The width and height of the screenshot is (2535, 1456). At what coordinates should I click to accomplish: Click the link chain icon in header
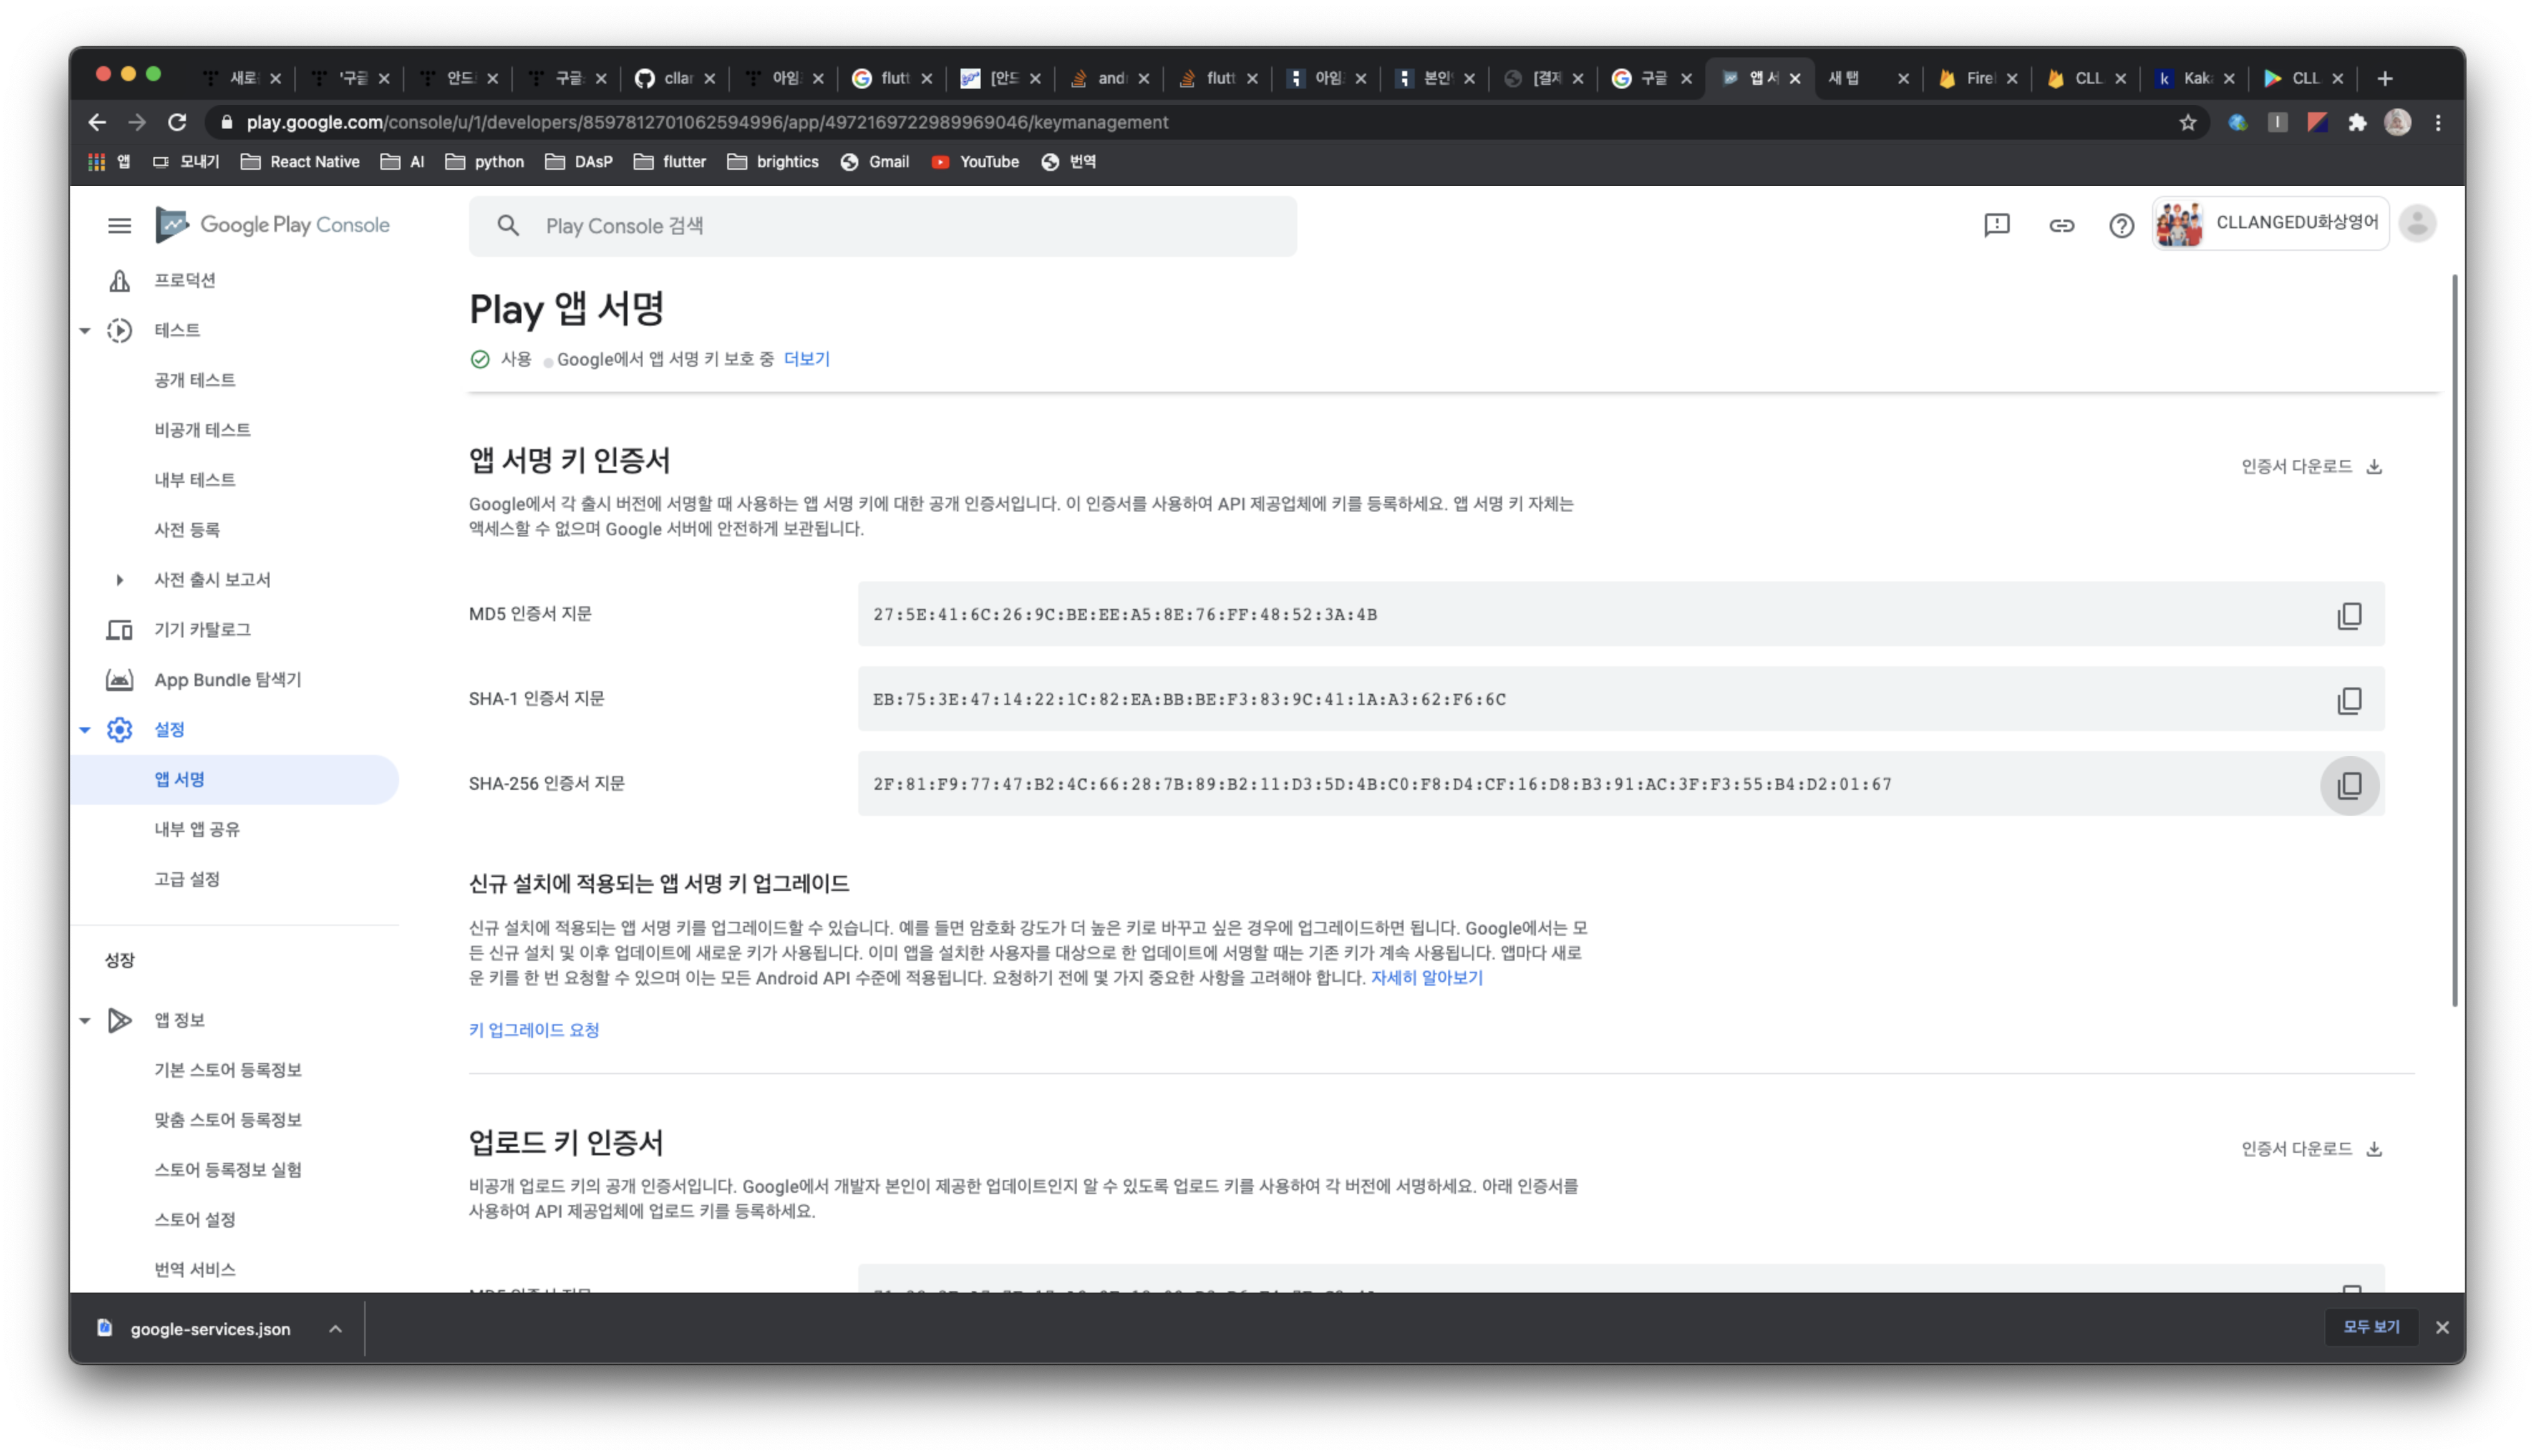[x=2061, y=225]
